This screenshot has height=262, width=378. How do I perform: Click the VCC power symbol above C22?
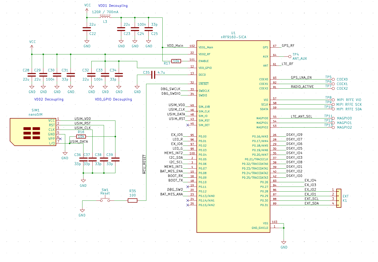87,10
